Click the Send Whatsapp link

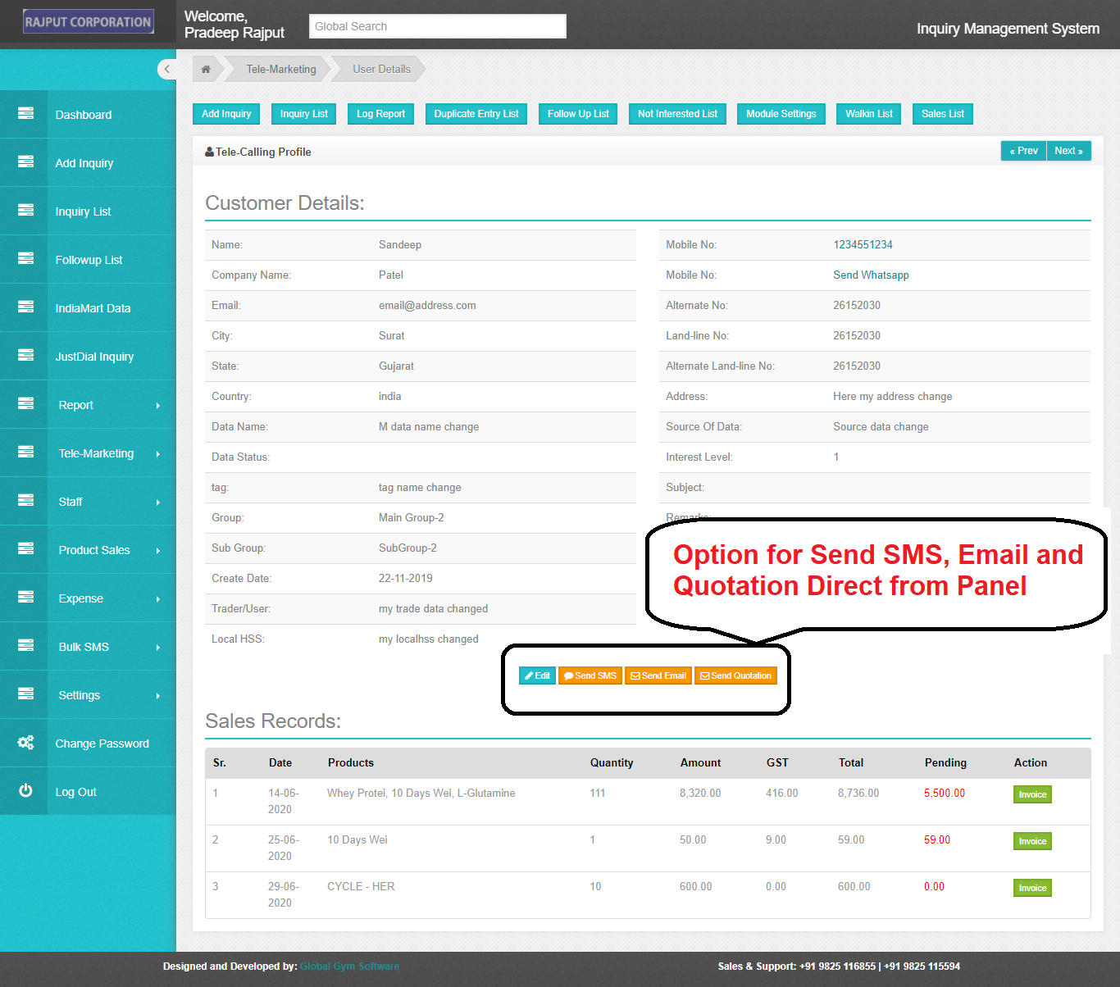(871, 275)
